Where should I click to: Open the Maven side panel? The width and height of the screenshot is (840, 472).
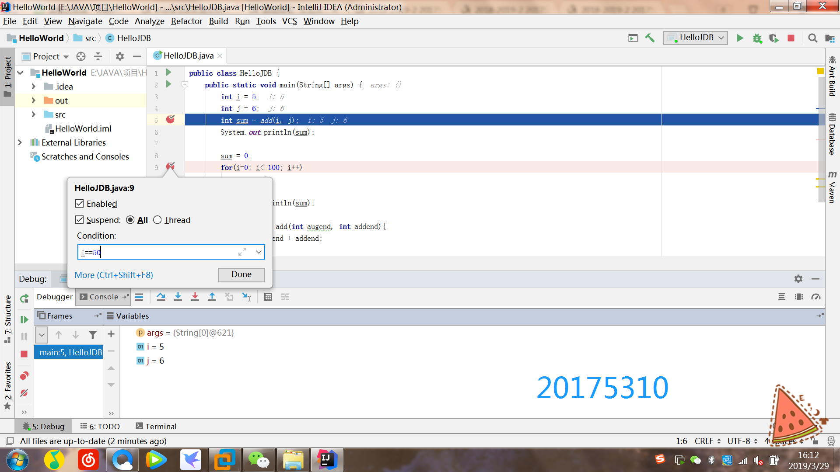pos(832,187)
